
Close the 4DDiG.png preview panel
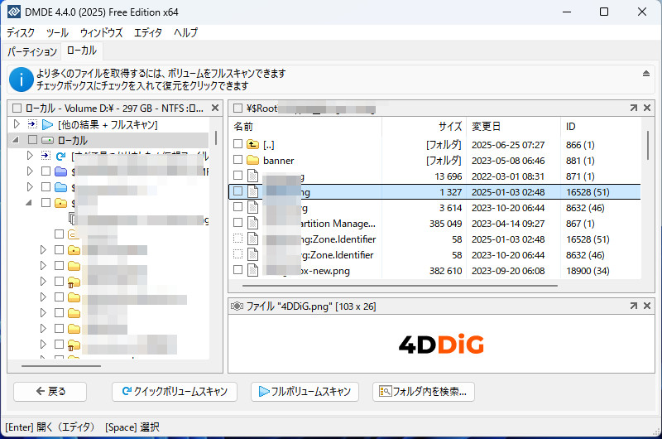click(647, 306)
